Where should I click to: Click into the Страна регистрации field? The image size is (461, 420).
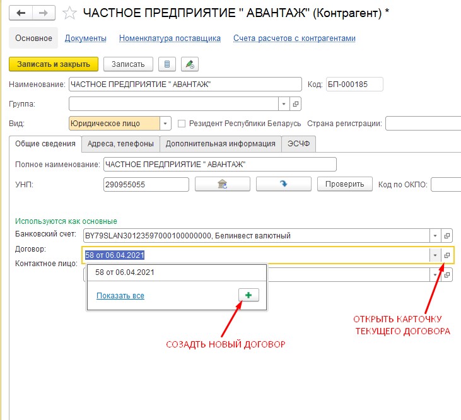423,124
